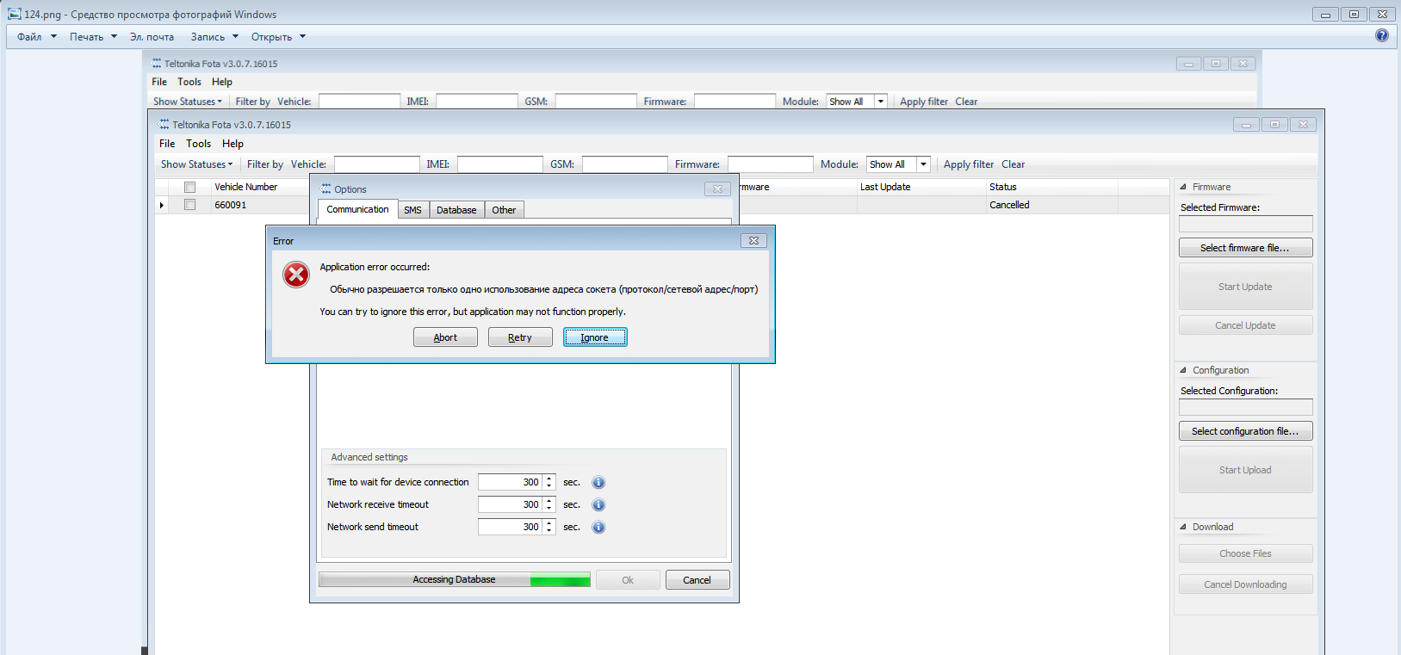The image size is (1401, 655).
Task: Toggle select-all checkbox in Vehicle Number header
Action: point(190,187)
